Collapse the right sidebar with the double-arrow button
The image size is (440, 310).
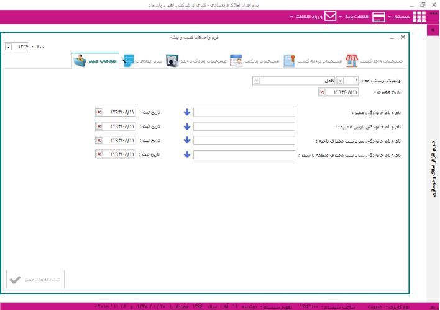pyautogui.click(x=433, y=30)
